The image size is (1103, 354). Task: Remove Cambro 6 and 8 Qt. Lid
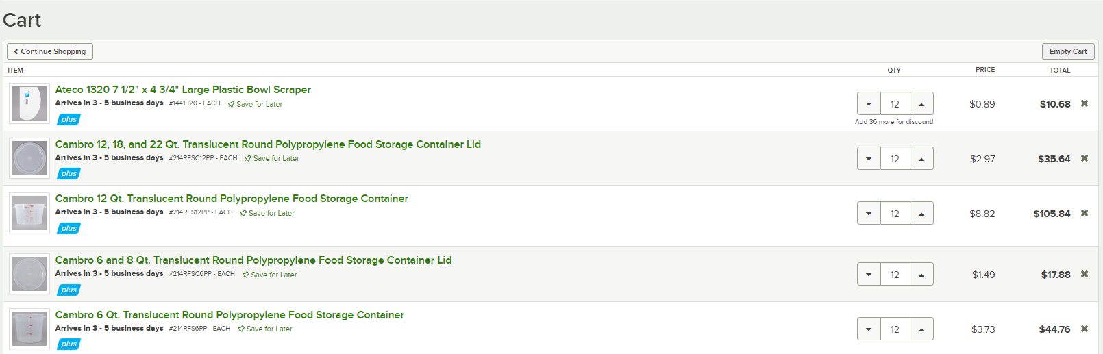pyautogui.click(x=1085, y=274)
